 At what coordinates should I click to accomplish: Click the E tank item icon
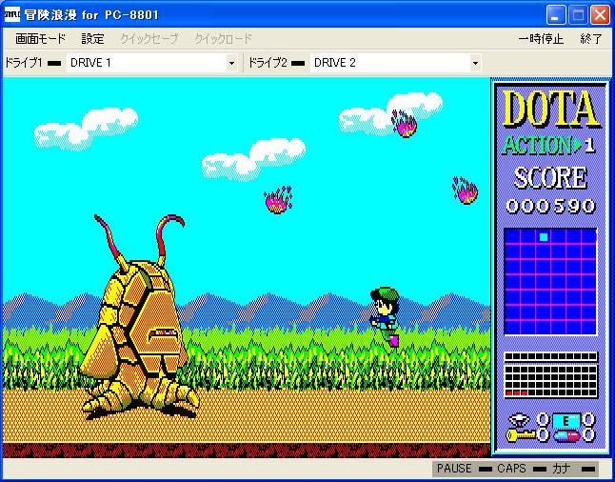pyautogui.click(x=566, y=421)
